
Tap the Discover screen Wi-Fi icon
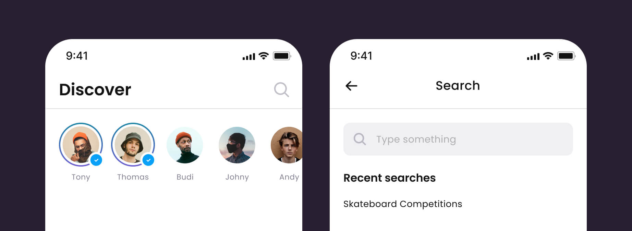(x=264, y=56)
